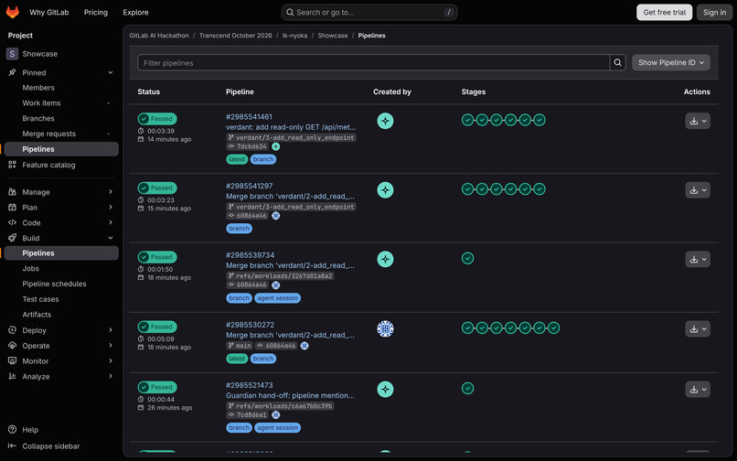Open Explore in top navigation
The width and height of the screenshot is (737, 461).
tap(136, 12)
